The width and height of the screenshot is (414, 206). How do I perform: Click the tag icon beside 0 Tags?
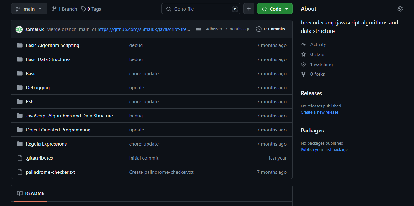83,9
